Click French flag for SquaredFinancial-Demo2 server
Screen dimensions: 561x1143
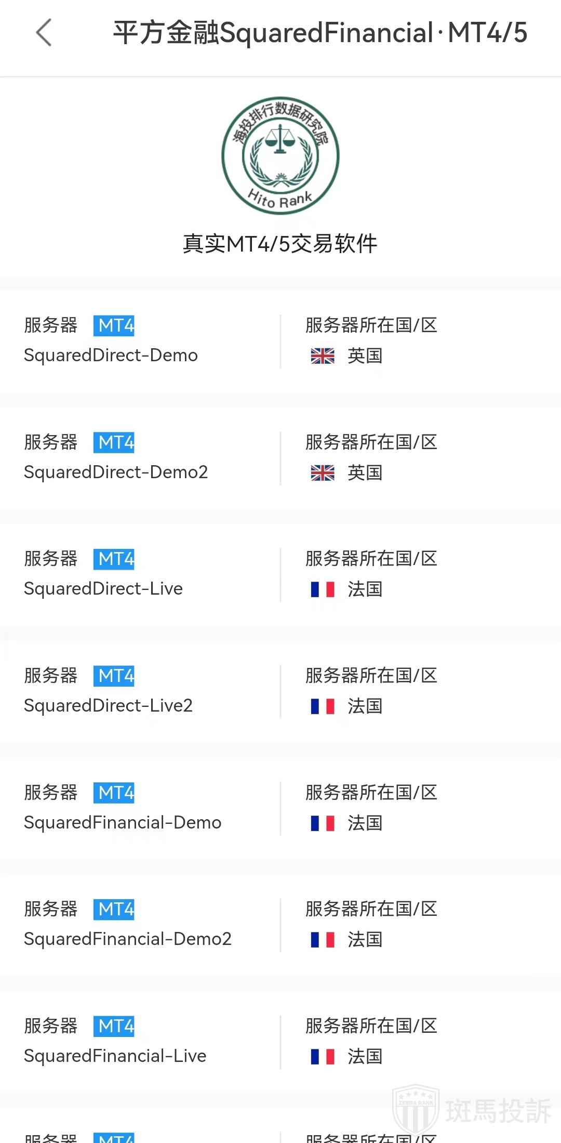(323, 940)
